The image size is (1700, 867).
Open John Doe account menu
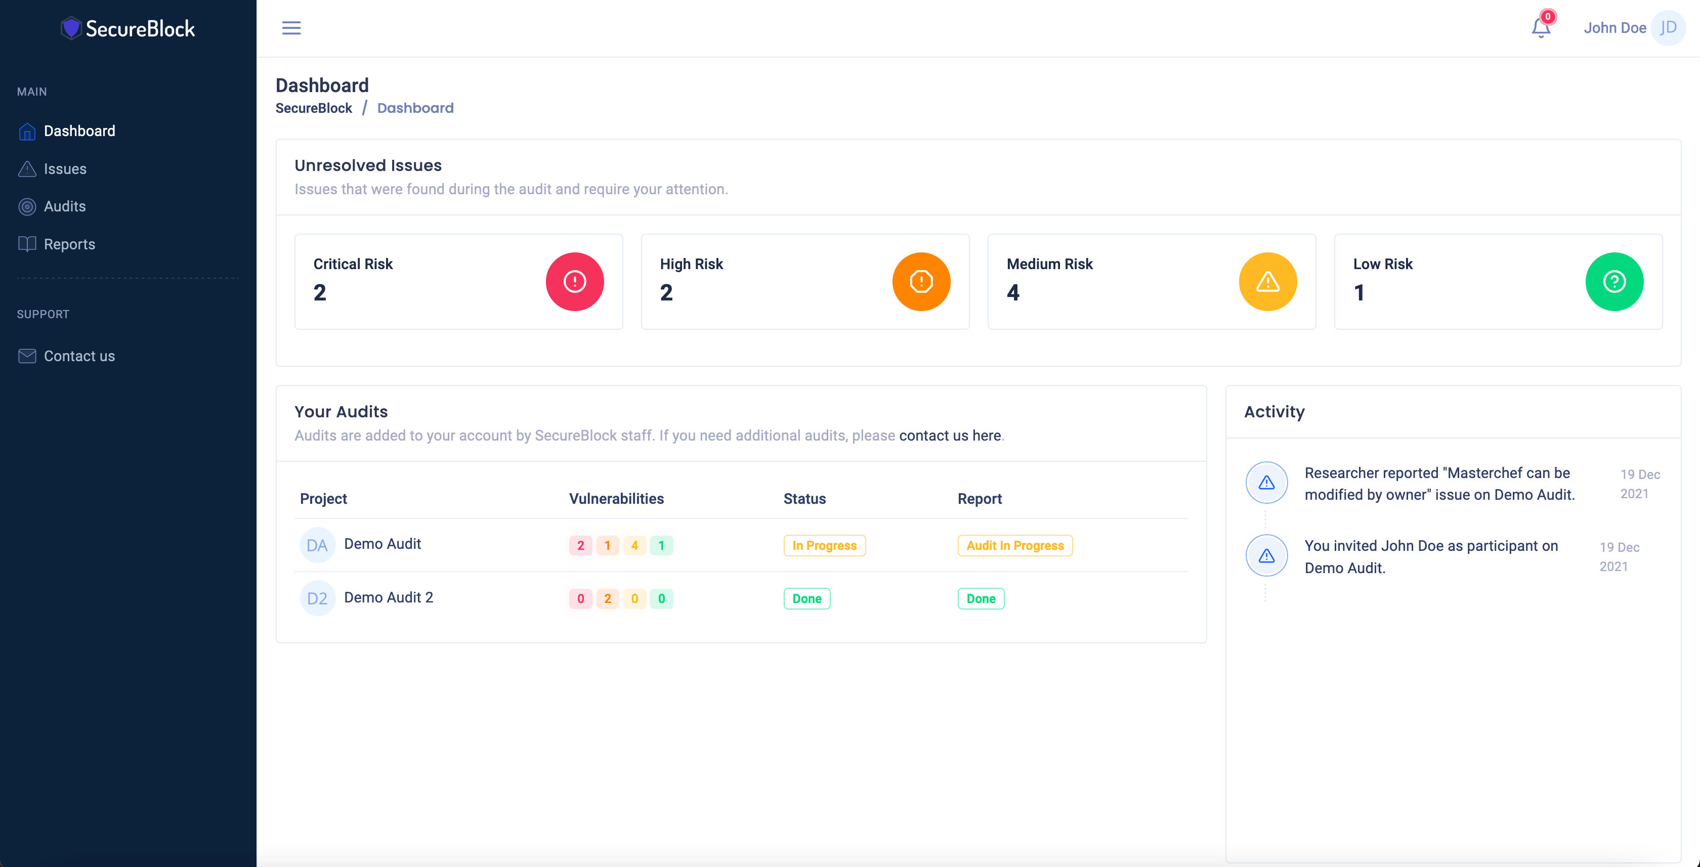point(1614,28)
